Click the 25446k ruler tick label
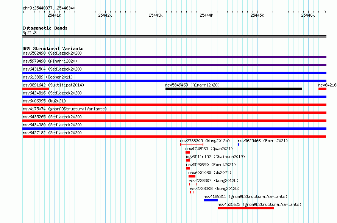This screenshot has height=223, width=337. (x=308, y=15)
